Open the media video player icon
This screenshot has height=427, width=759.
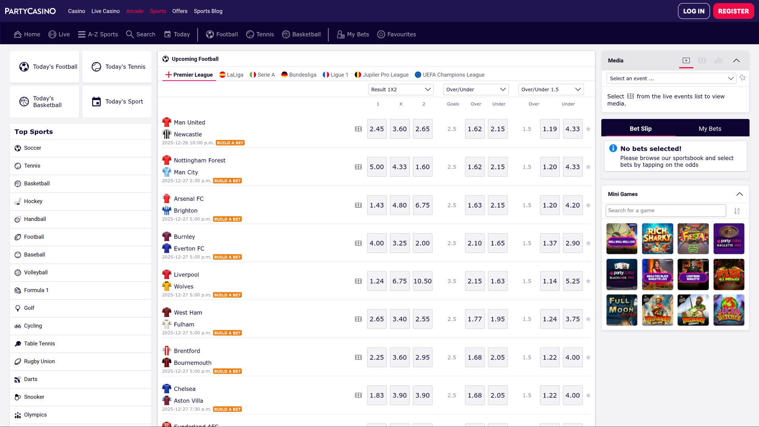pyautogui.click(x=686, y=60)
